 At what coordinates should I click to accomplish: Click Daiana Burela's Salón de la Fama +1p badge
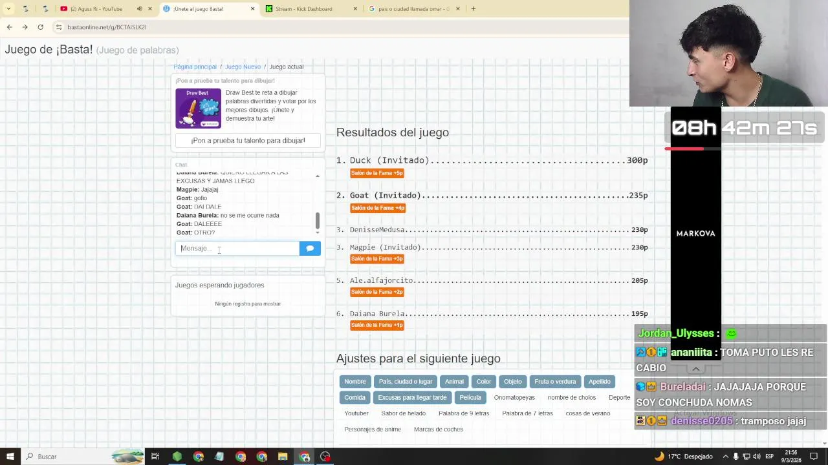tap(377, 325)
